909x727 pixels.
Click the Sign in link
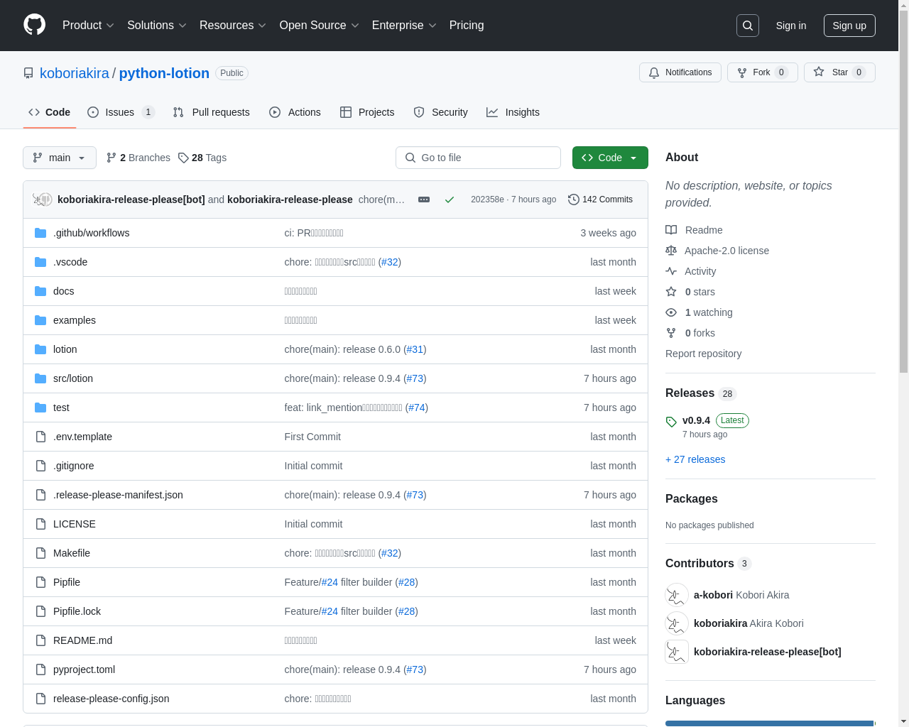791,26
